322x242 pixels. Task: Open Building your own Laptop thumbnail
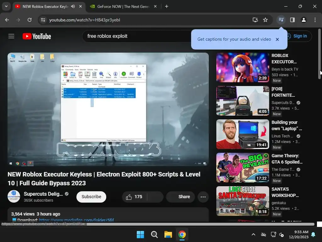point(242,134)
